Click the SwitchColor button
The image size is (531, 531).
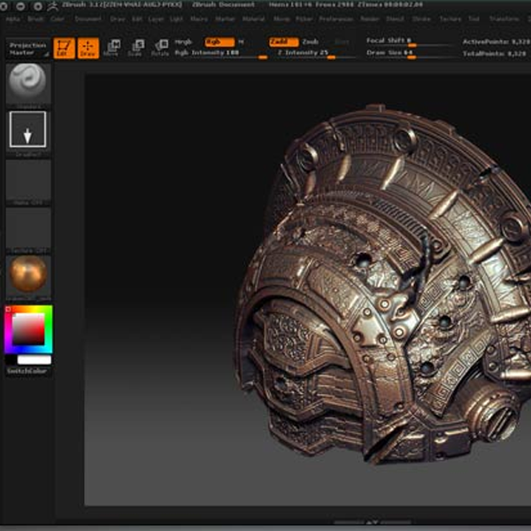27,371
